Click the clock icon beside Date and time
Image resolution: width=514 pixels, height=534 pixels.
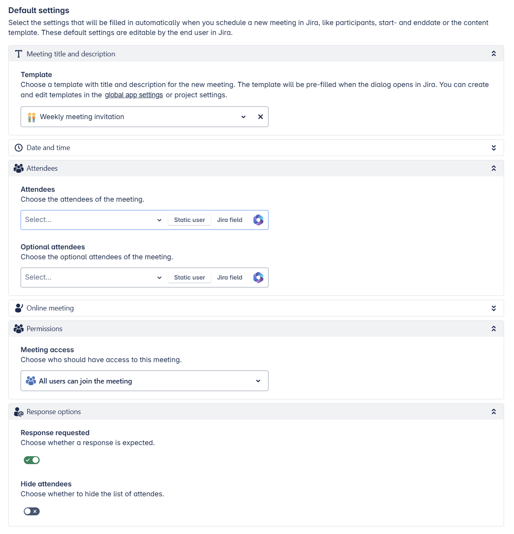point(19,148)
